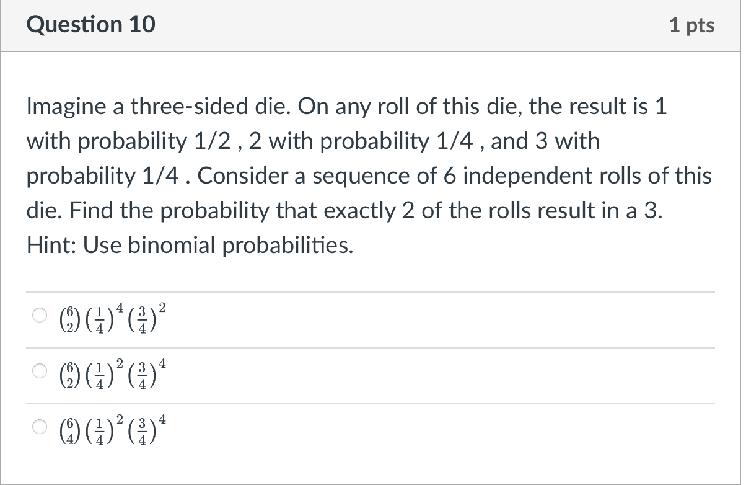Click the Question 10 heading
This screenshot has width=746, height=485.
click(90, 24)
